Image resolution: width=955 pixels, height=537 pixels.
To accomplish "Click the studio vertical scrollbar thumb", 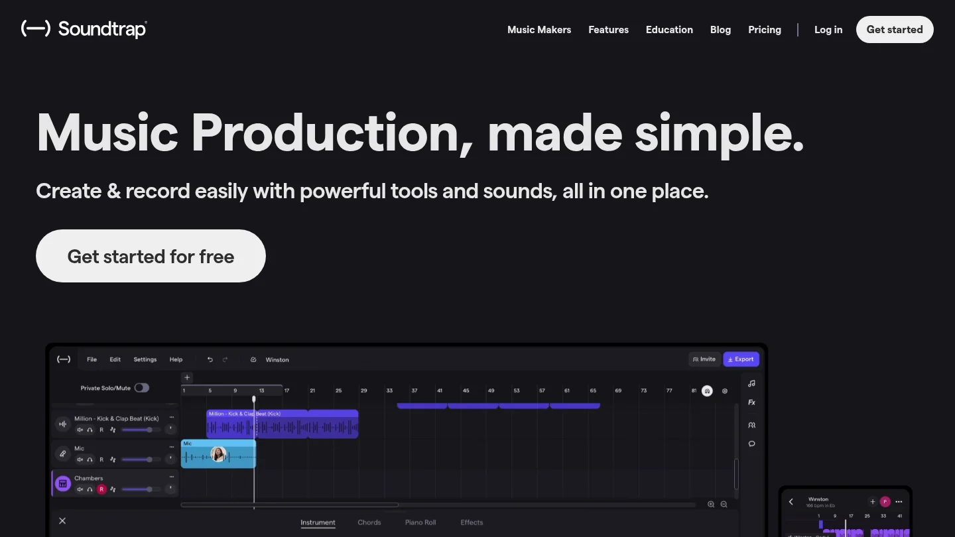I will (735, 473).
